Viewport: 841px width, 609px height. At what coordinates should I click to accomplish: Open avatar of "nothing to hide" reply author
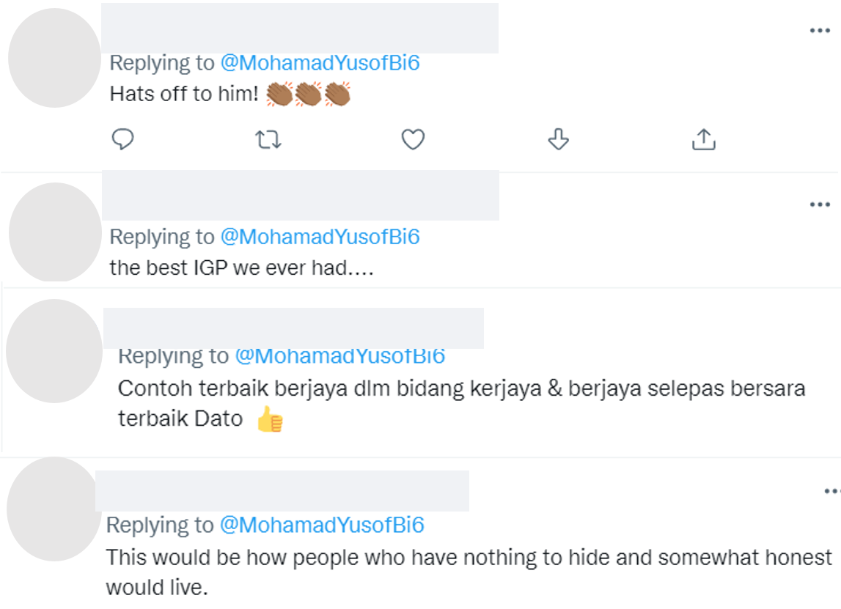[54, 509]
